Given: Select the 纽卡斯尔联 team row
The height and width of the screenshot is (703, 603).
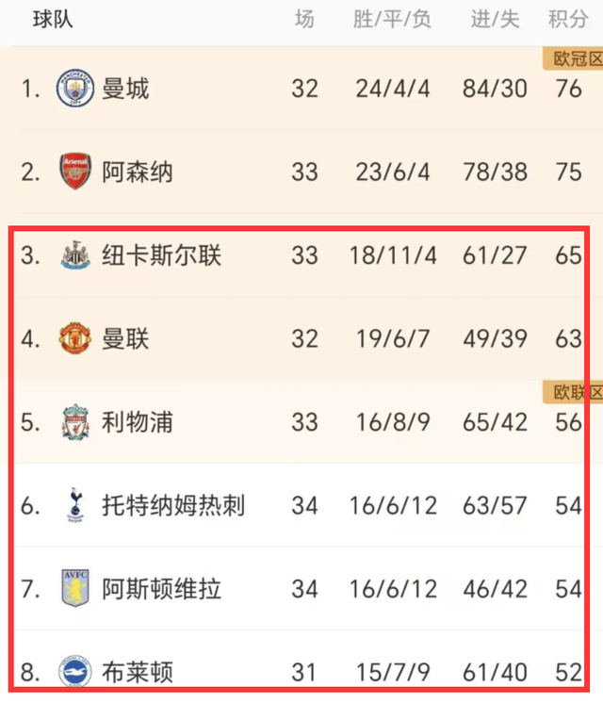Looking at the screenshot, I should (x=301, y=255).
